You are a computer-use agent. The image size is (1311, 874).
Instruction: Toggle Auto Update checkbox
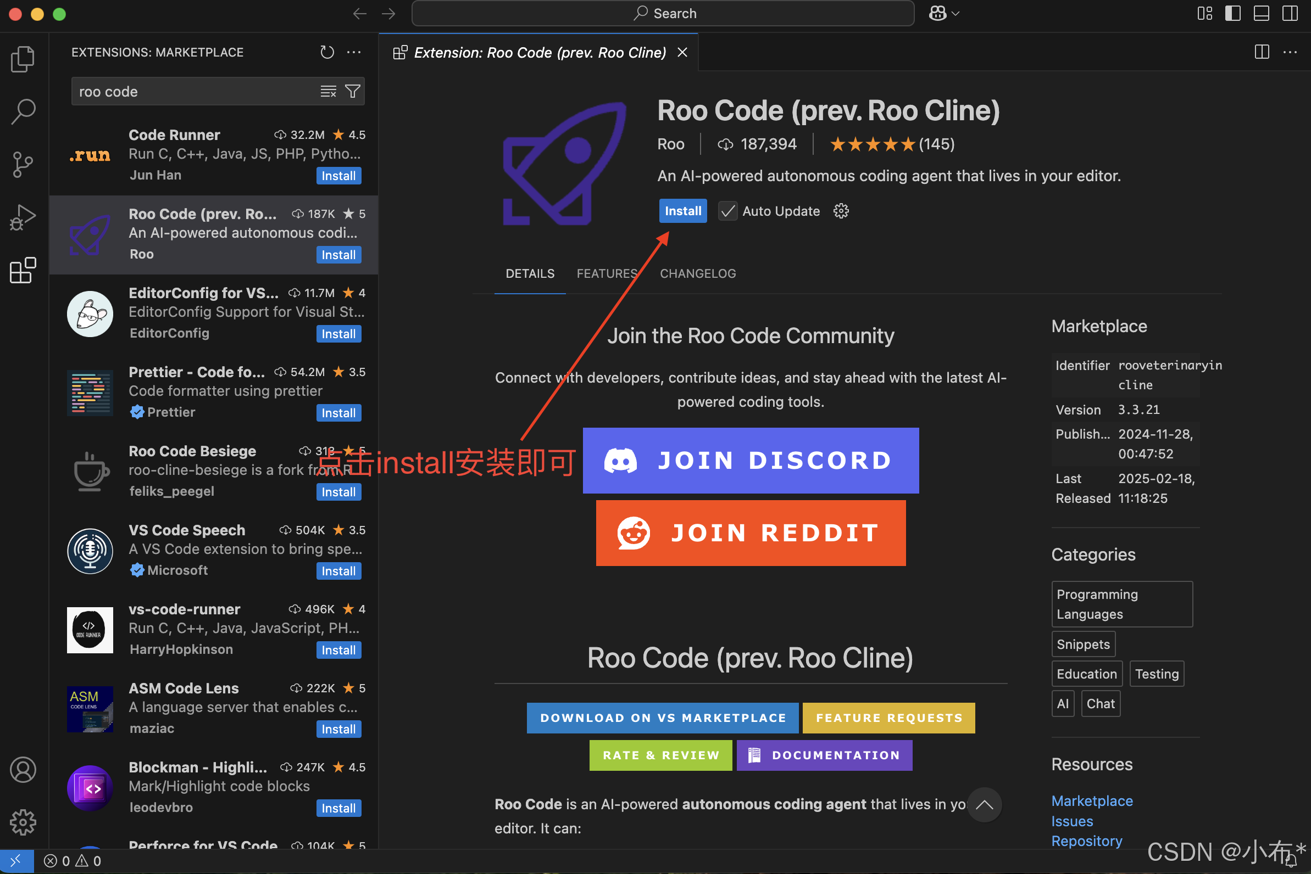(727, 211)
